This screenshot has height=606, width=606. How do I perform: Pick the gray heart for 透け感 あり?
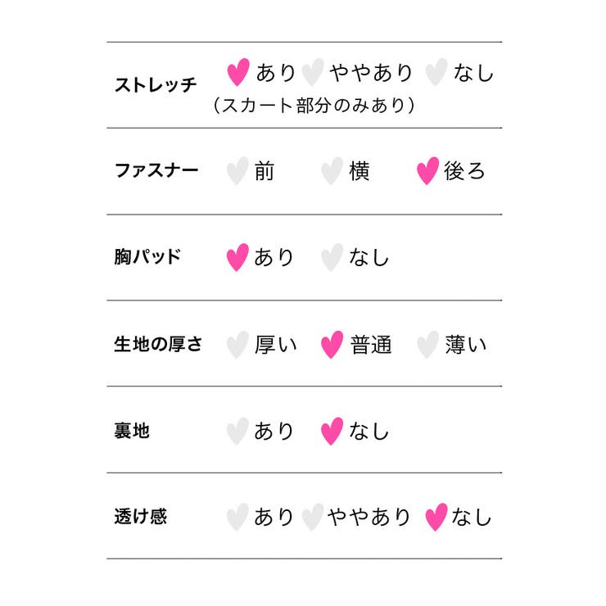tap(237, 517)
